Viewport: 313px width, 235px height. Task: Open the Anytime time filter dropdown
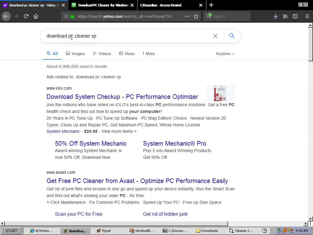pyautogui.click(x=225, y=54)
